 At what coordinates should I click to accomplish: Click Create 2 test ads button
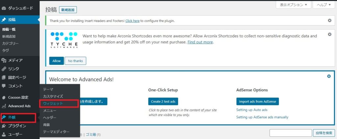pyautogui.click(x=163, y=102)
